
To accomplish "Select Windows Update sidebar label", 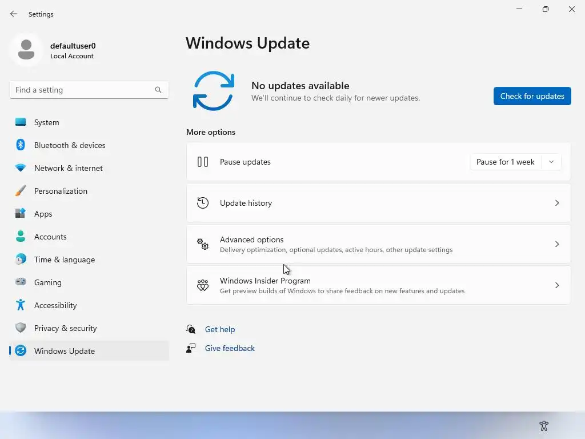I will 65,351.
